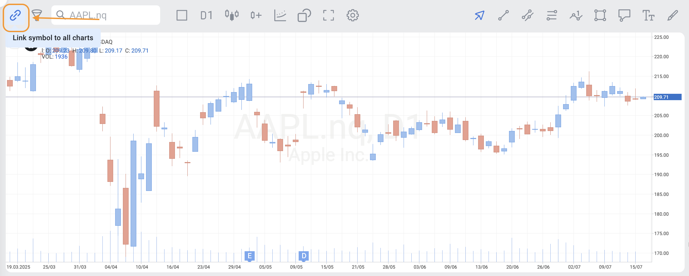Screen dimensions: 689x276
Task: Click the VOL: 1936 volume value
Action: tap(55, 57)
